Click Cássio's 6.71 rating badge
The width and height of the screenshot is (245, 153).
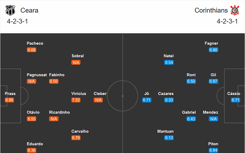coord(236,100)
